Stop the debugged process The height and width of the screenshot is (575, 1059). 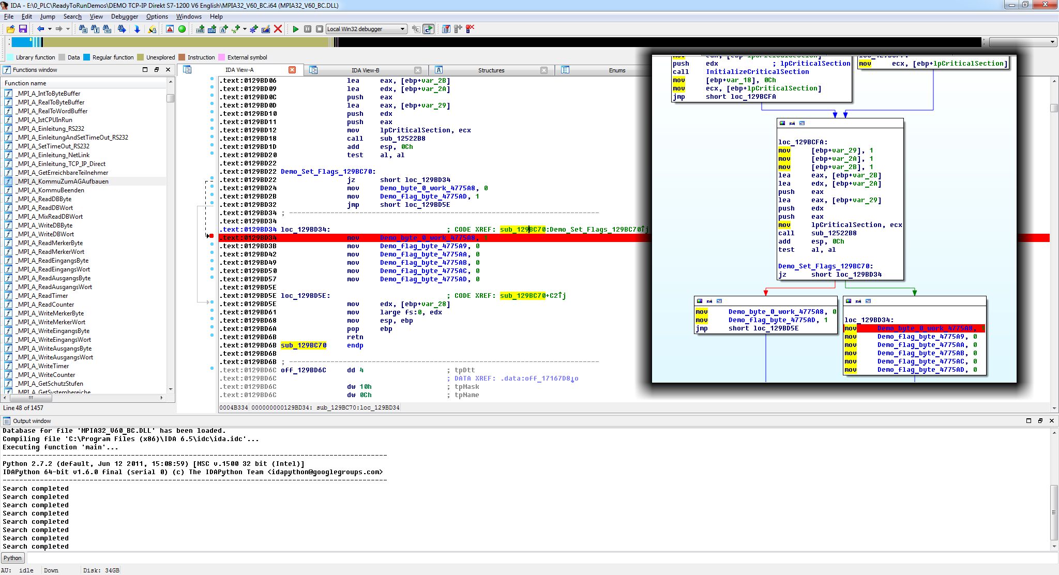pyautogui.click(x=320, y=29)
